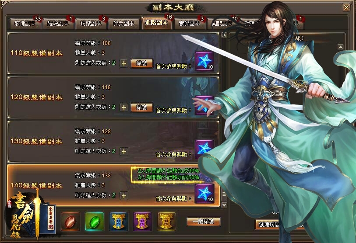Add entry count for 140級裝備副本

(124, 196)
